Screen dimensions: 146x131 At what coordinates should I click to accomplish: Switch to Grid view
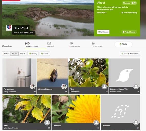[x=14, y=54]
